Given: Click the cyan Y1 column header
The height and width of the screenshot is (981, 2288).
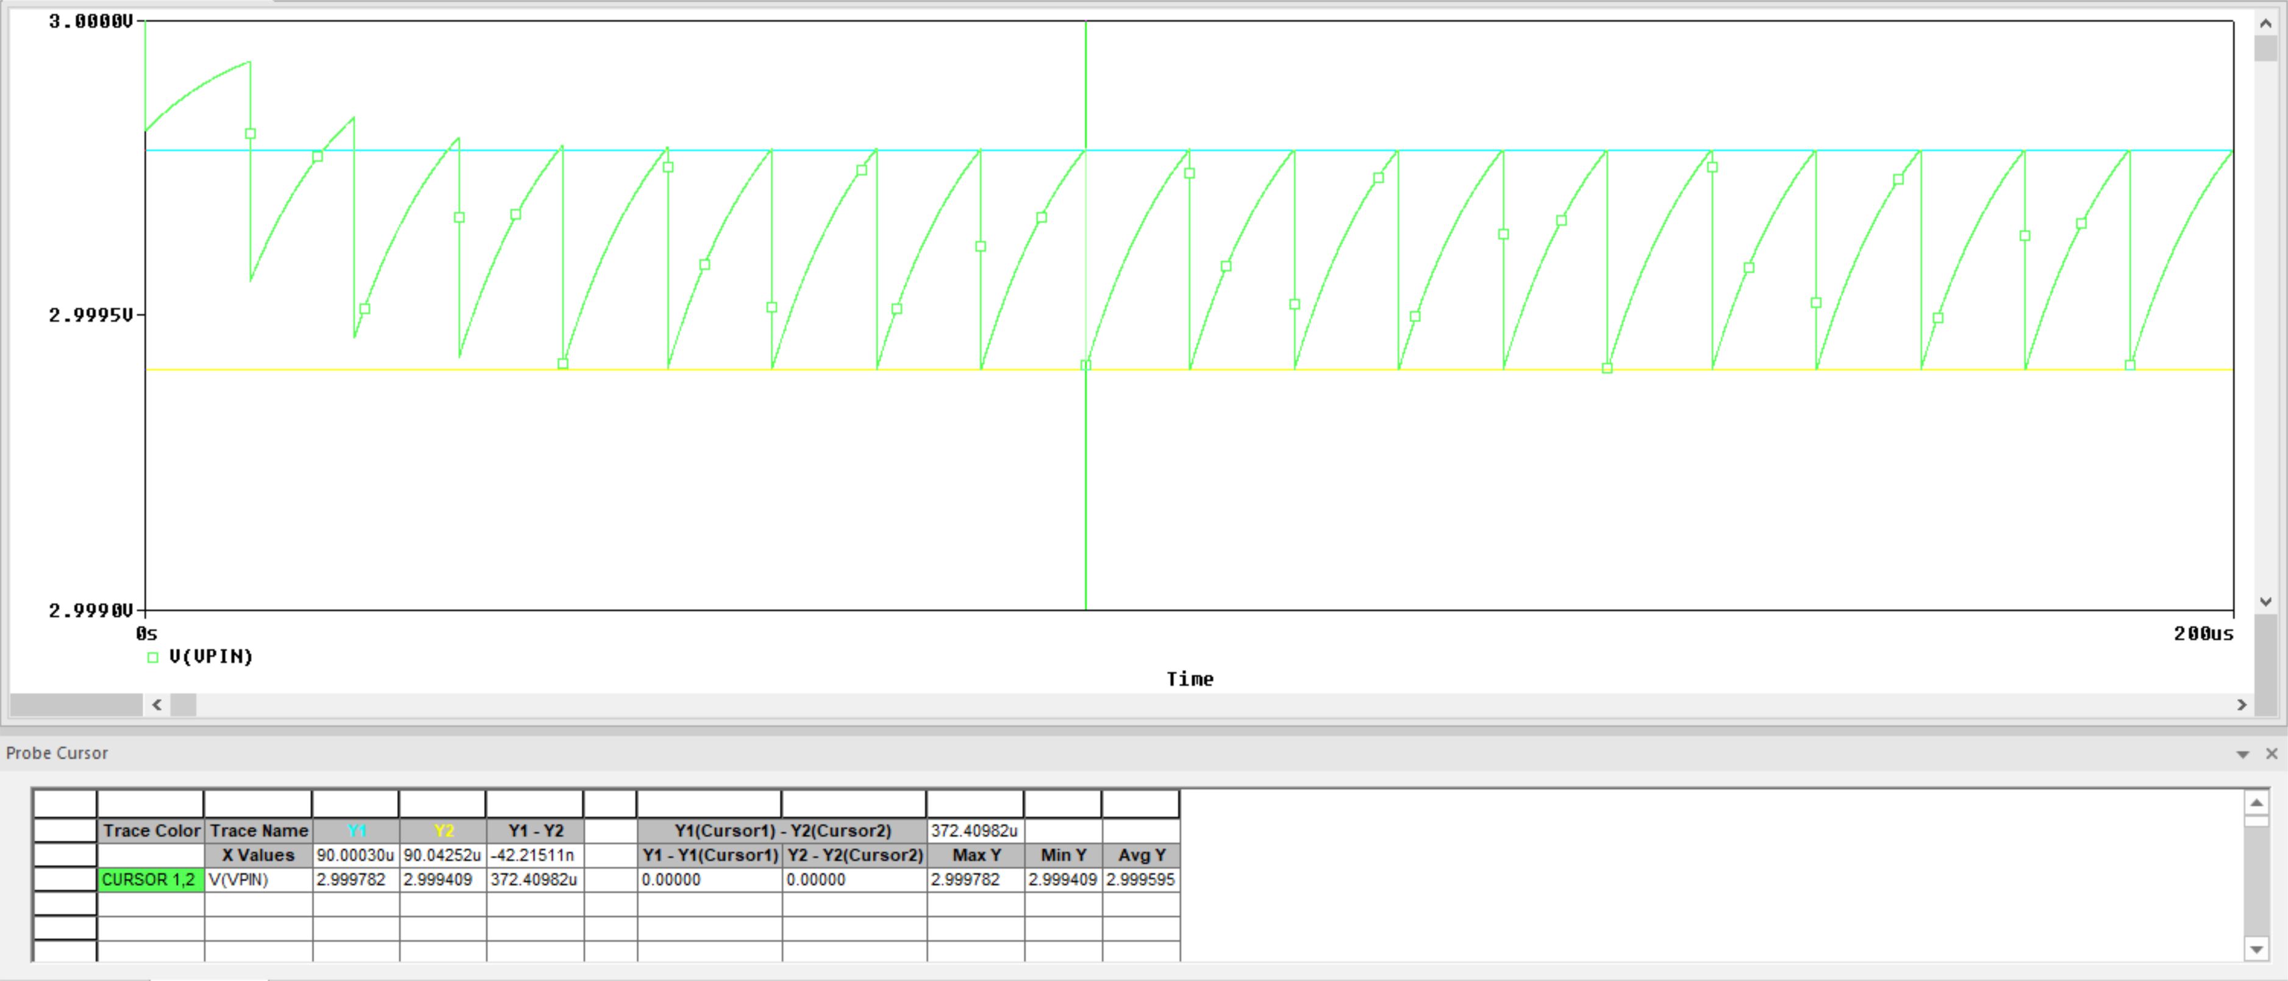Looking at the screenshot, I should click(356, 831).
